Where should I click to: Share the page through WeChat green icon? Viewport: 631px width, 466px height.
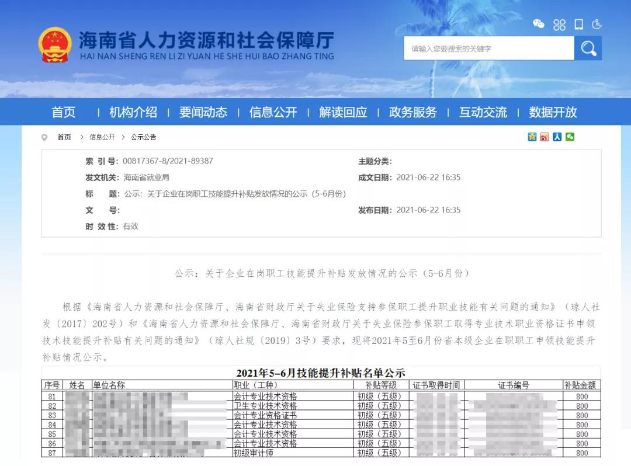coord(570,137)
